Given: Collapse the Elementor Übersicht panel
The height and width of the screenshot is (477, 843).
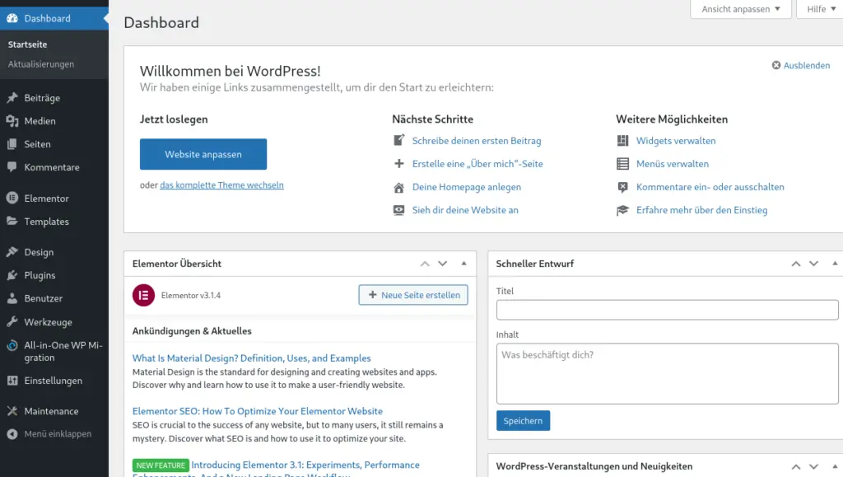Looking at the screenshot, I should coord(463,263).
